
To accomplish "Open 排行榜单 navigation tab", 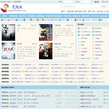I will tap(86, 16).
